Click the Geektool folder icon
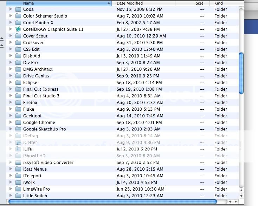The height and width of the screenshot is (206, 258). [18, 116]
